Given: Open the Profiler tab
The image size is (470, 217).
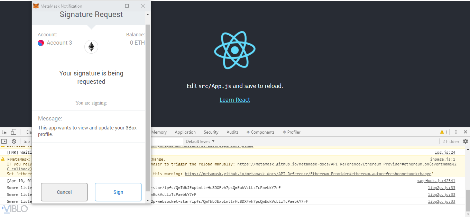Looking at the screenshot, I should click(292, 132).
